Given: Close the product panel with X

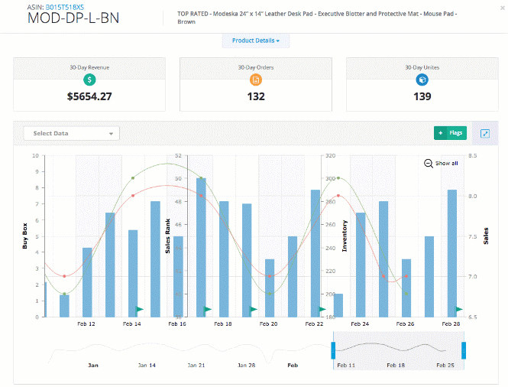Looking at the screenshot, I should 503,8.
